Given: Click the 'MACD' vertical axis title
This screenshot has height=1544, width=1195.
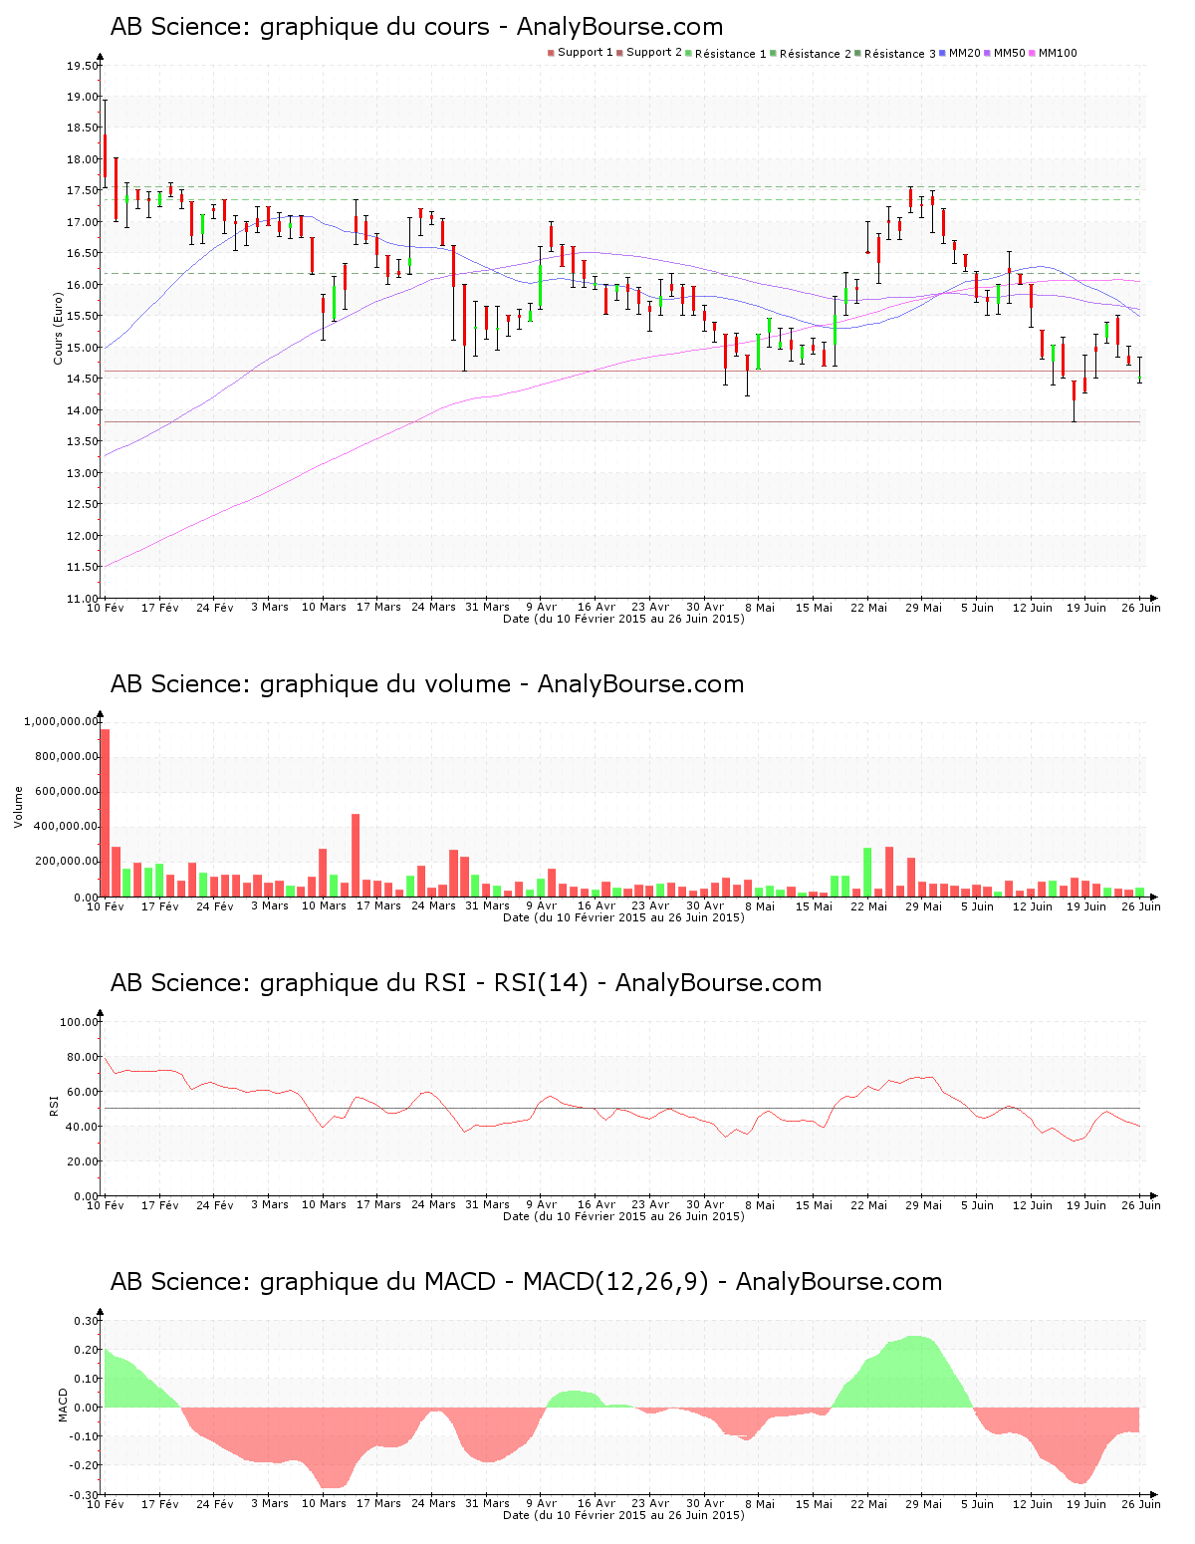Looking at the screenshot, I should [64, 1405].
